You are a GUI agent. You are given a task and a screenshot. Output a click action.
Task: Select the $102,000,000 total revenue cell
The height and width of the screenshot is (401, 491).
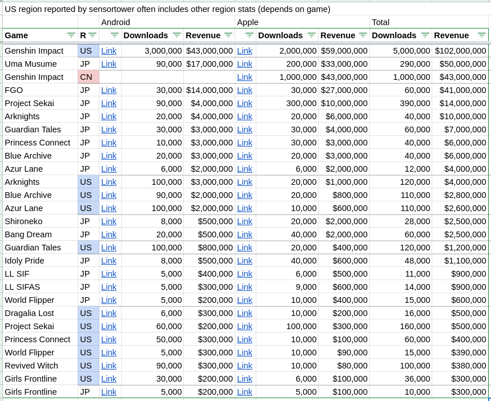pyautogui.click(x=460, y=51)
